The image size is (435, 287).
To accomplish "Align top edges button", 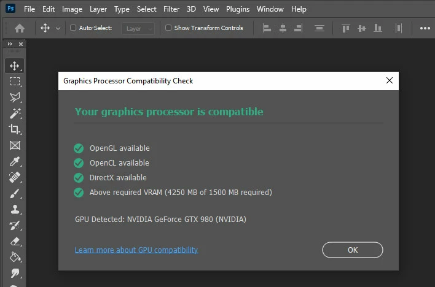I will pos(346,28).
